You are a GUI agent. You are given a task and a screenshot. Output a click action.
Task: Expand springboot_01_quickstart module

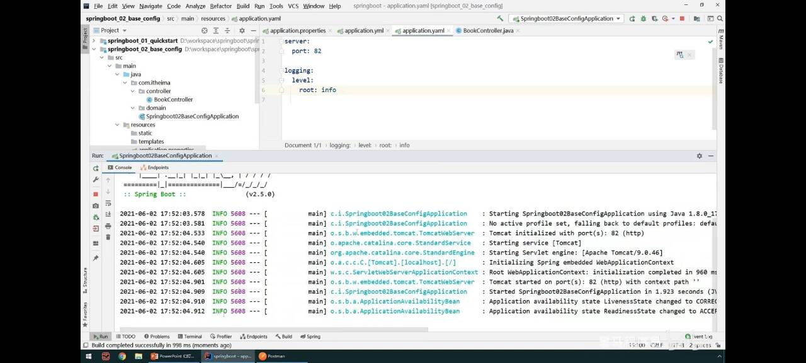[x=94, y=41]
